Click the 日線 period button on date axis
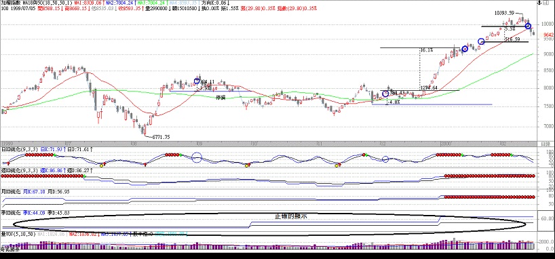Viewport: 555px width, 259px height. pyautogui.click(x=546, y=144)
